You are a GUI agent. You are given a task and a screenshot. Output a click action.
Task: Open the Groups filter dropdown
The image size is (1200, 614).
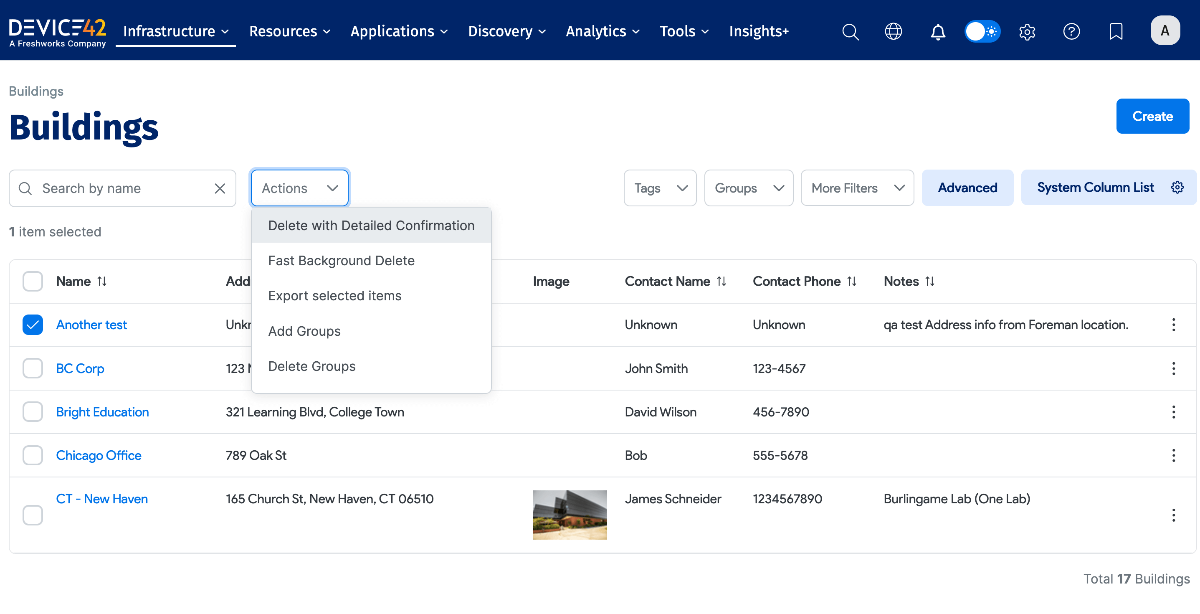pyautogui.click(x=748, y=188)
